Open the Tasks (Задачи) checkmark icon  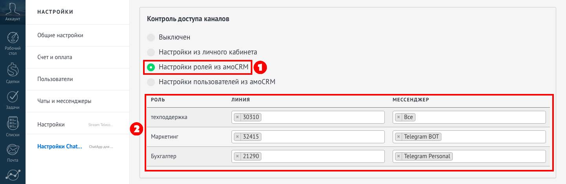tap(13, 97)
